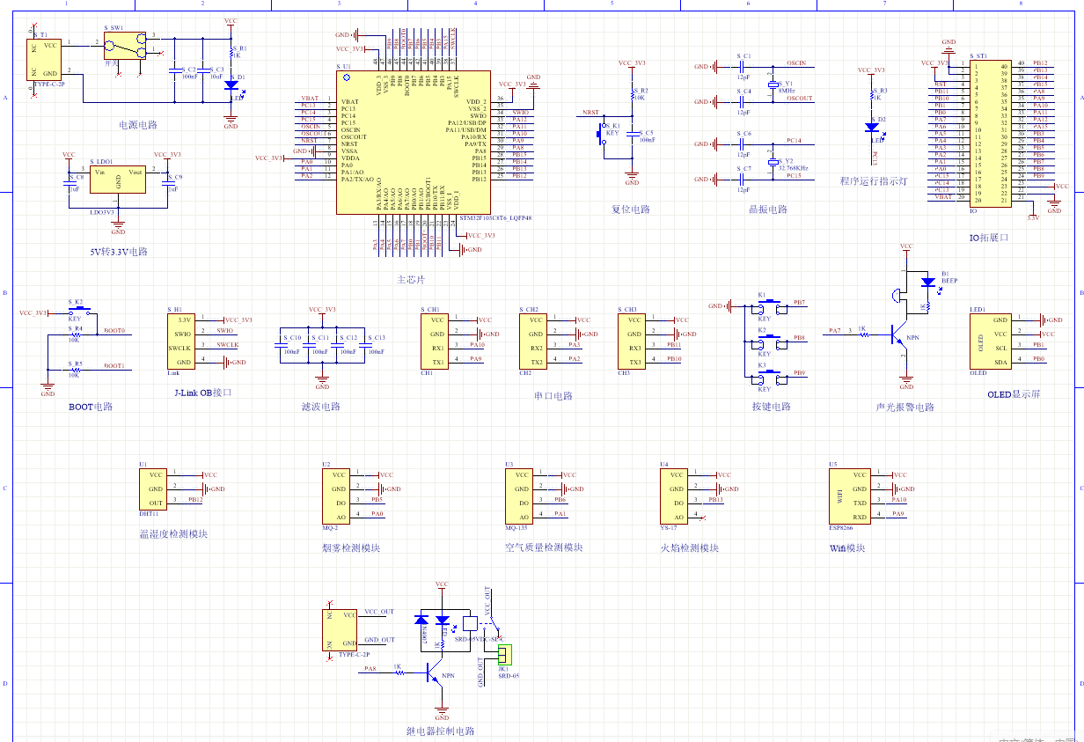The image size is (1084, 742).
Task: Select the K2 KEY wired to PB8
Action: click(769, 344)
